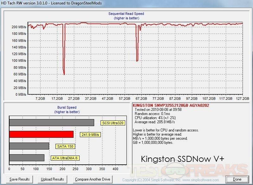Click Done to close the results
Image resolution: width=253 pixels, height=185 pixels.
[x=237, y=179]
